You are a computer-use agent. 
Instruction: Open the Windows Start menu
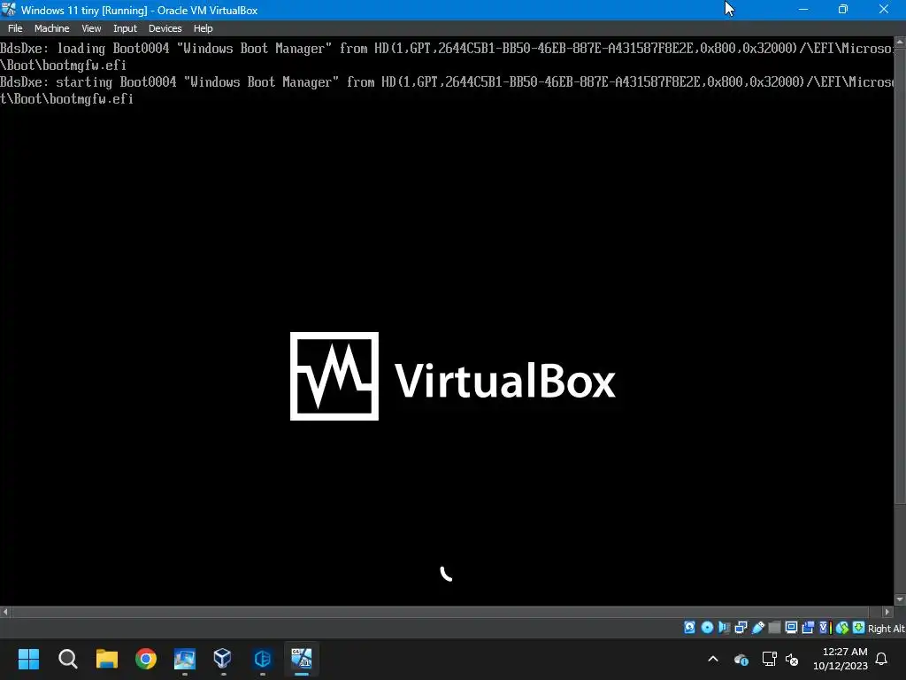(28, 659)
